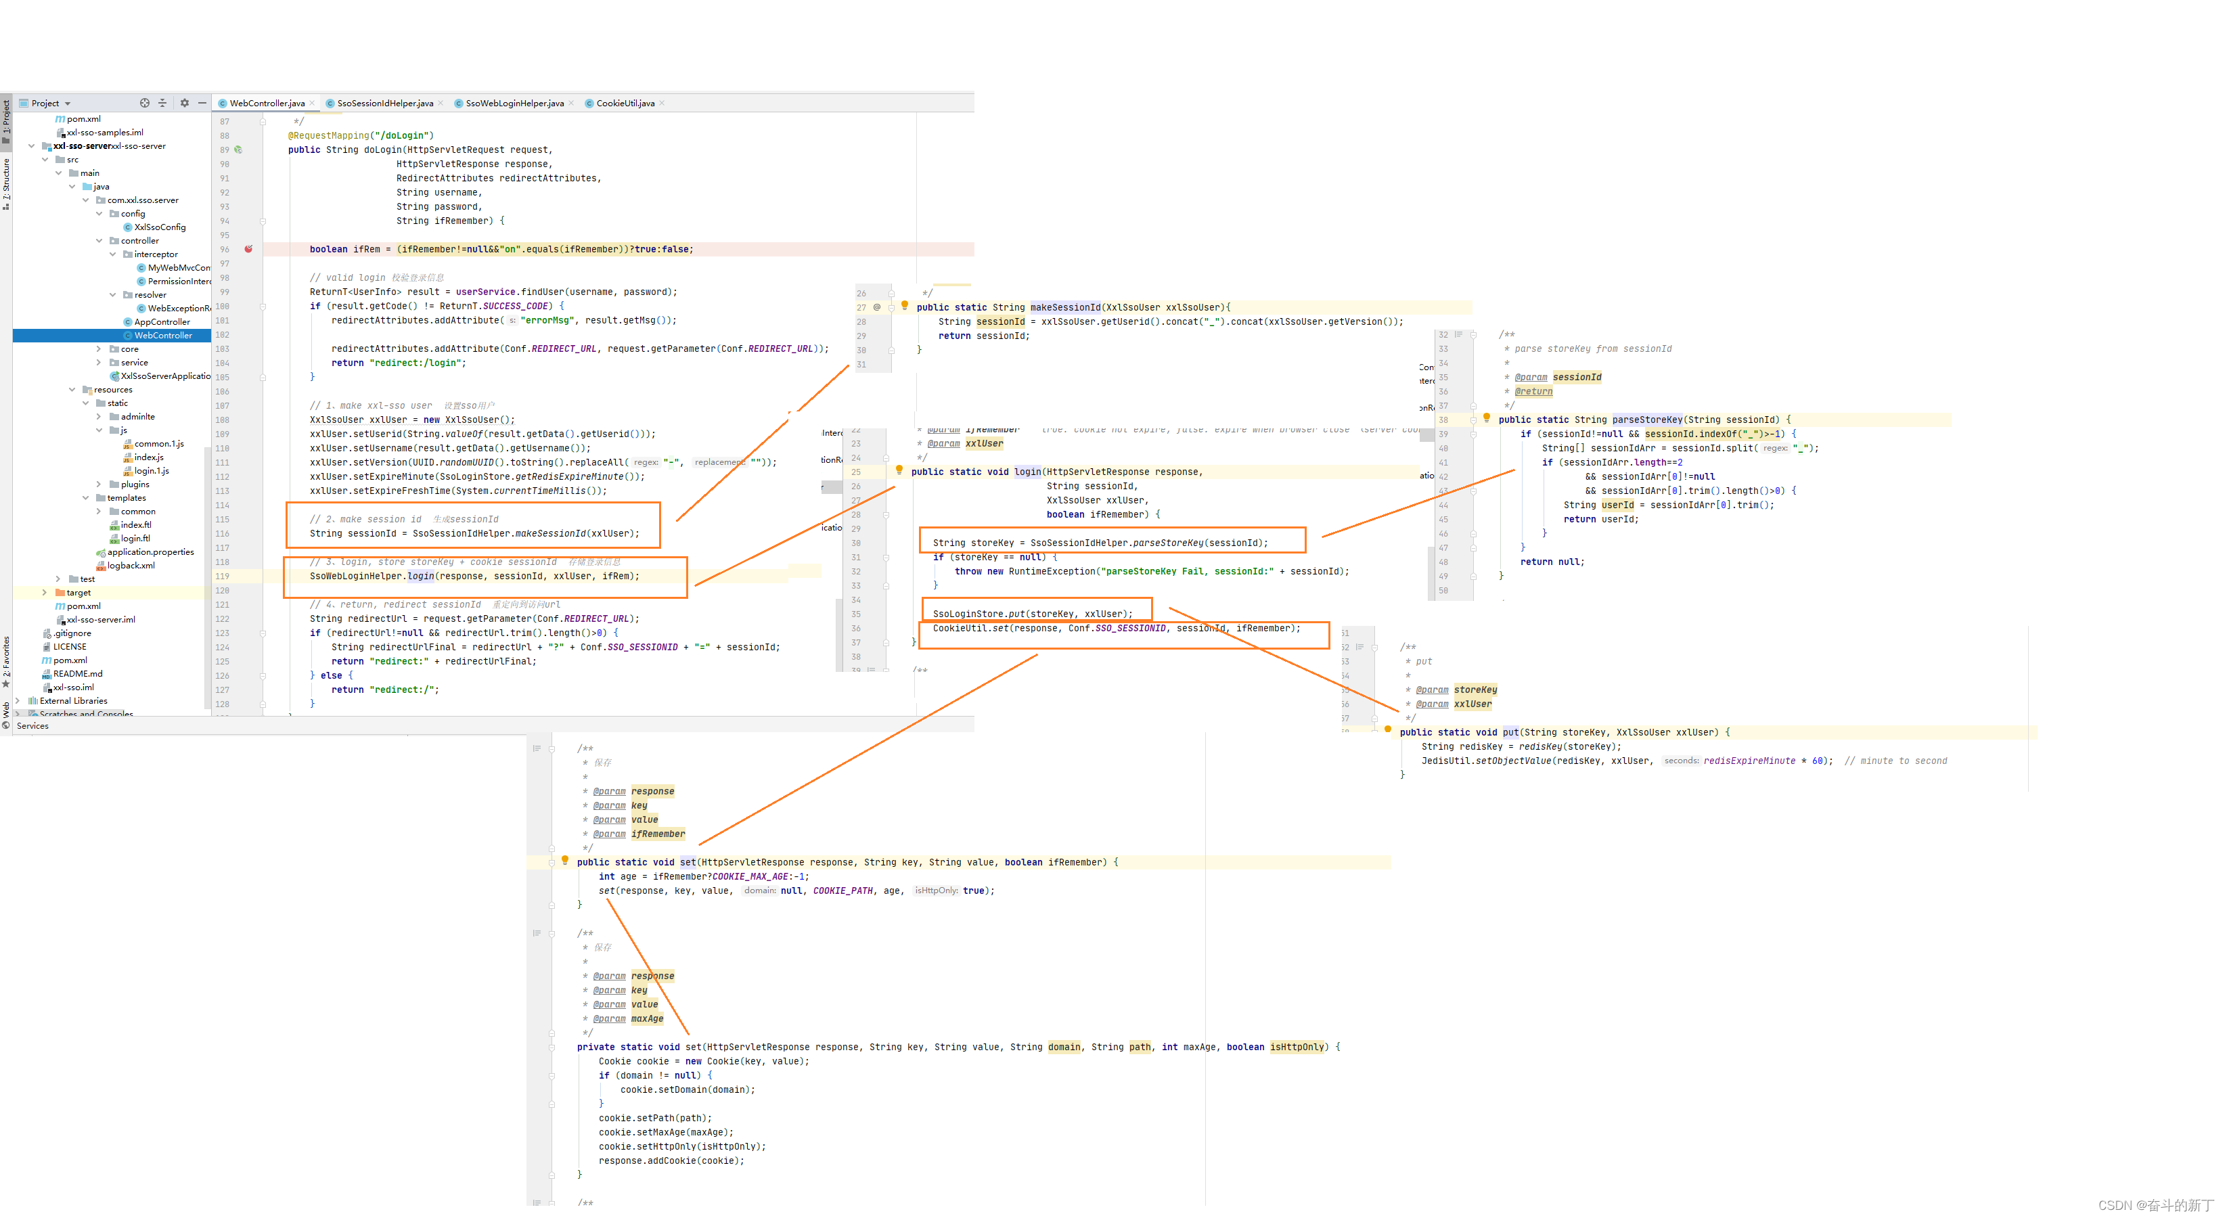
Task: Click the request mapping gutter icon on line 89
Action: 238,150
